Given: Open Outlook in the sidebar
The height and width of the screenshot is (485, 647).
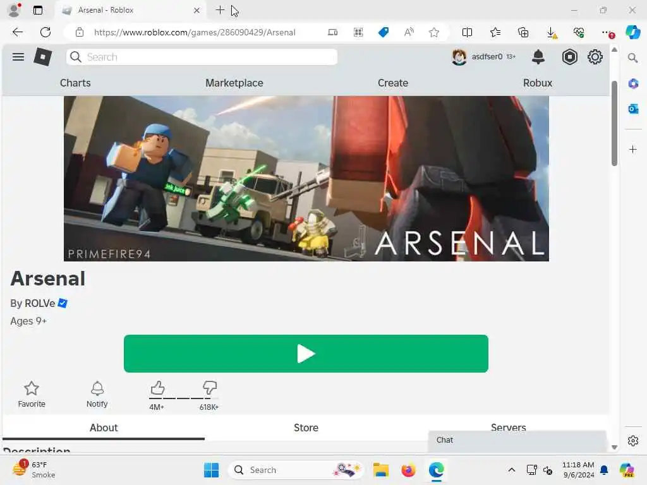Looking at the screenshot, I should (x=633, y=109).
